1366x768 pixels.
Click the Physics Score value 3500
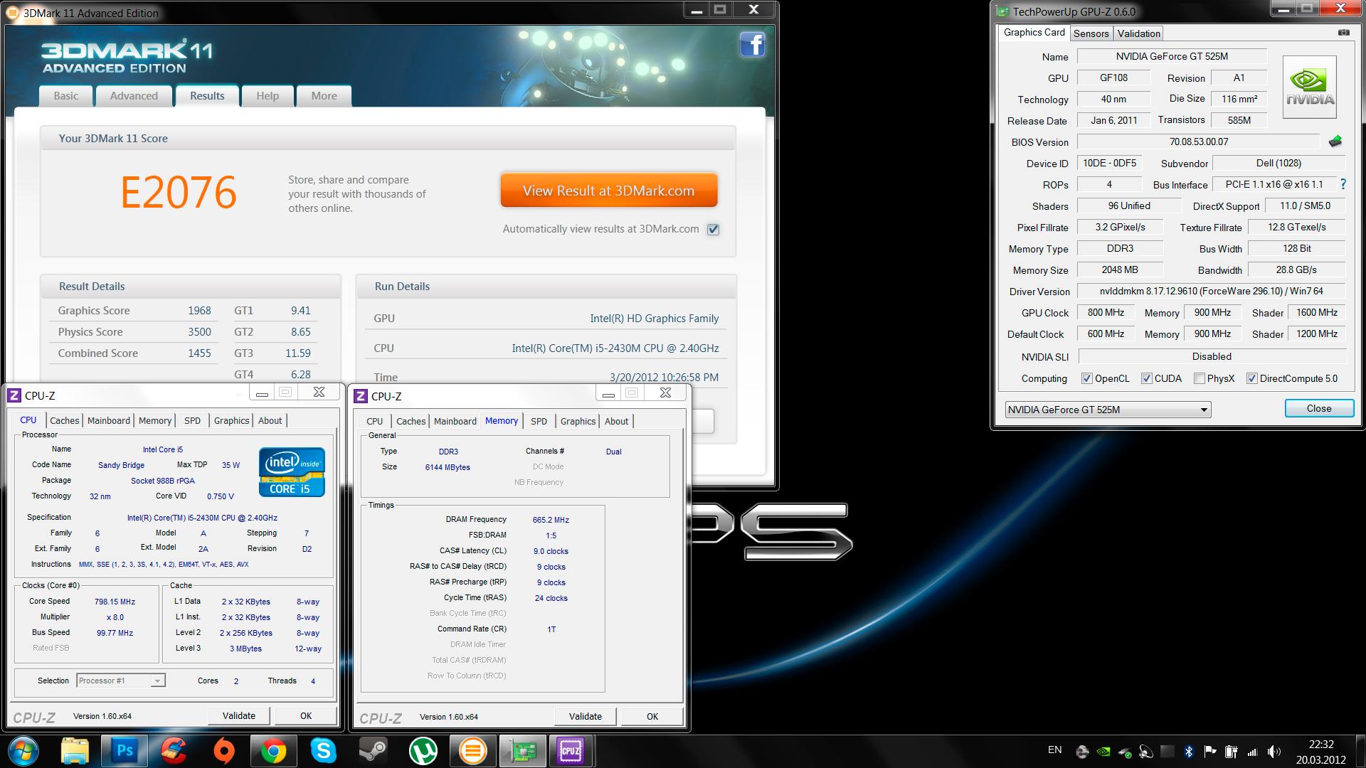[x=199, y=331]
